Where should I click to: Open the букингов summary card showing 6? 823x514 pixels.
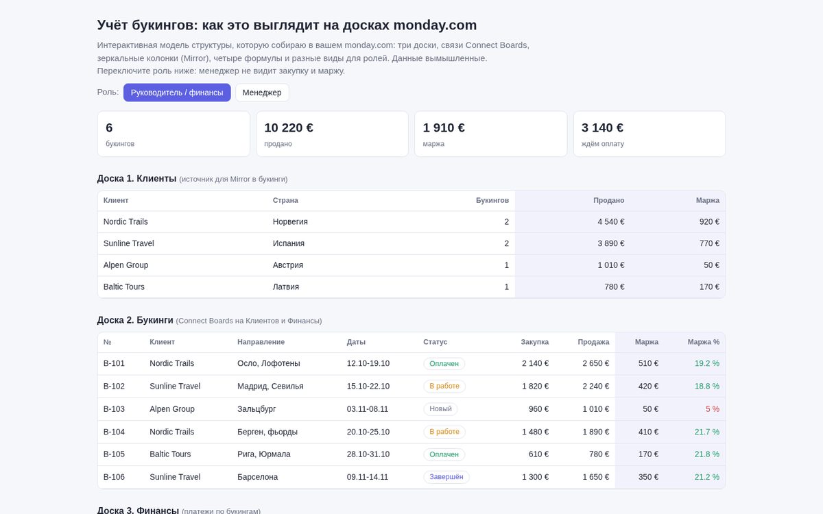pos(174,134)
